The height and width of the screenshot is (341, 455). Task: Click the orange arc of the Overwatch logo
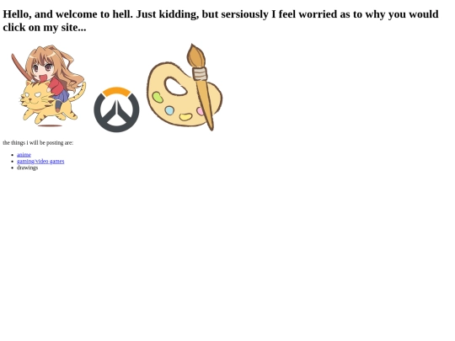116,91
